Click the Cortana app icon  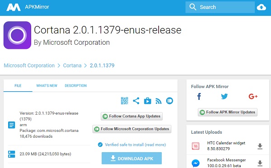point(17,35)
